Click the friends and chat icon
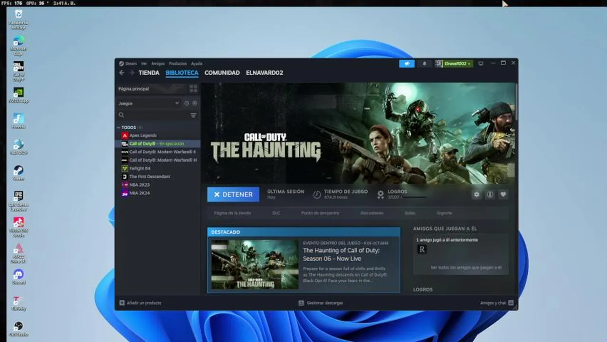This screenshot has width=607, height=342. [511, 303]
